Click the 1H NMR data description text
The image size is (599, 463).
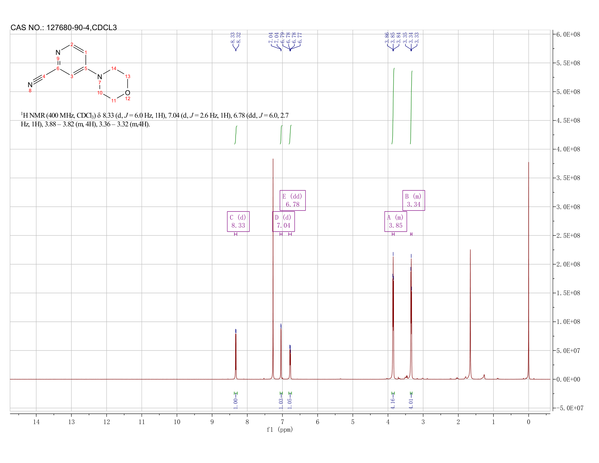(155, 120)
